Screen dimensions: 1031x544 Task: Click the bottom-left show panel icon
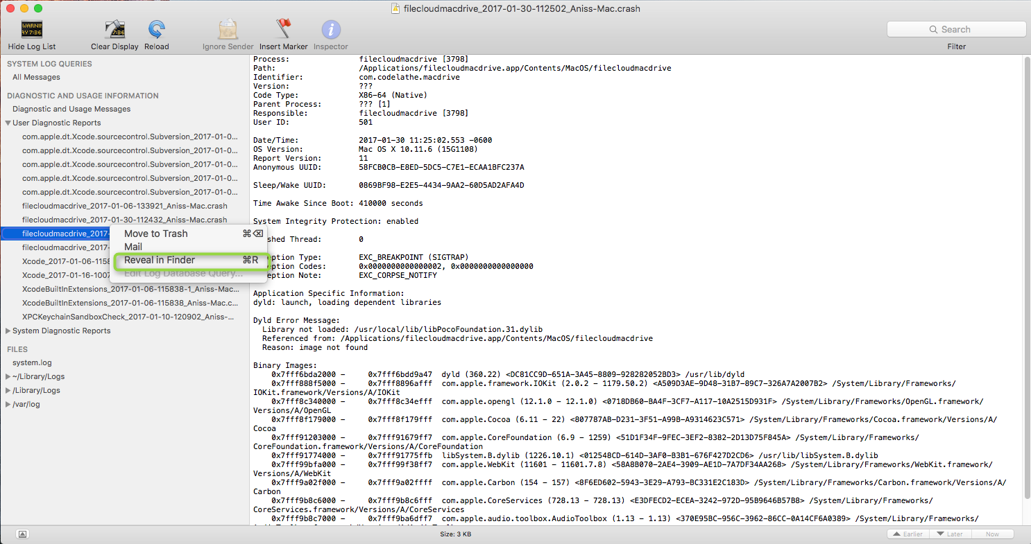(x=23, y=534)
